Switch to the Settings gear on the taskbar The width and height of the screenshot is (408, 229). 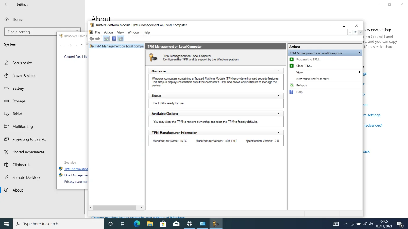(190, 224)
